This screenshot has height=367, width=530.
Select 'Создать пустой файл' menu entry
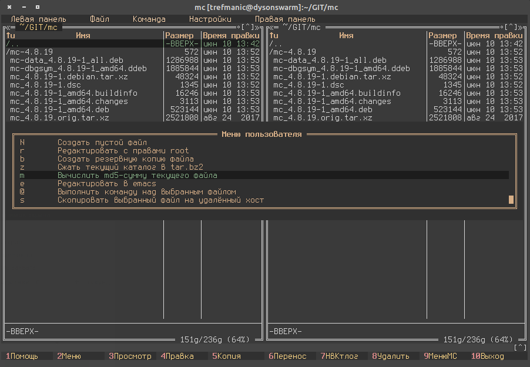(102, 142)
